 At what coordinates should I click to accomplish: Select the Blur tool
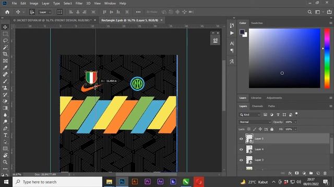point(5,115)
